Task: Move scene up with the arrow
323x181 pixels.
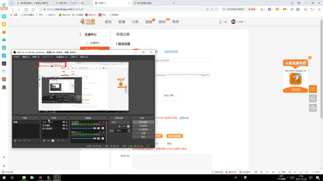Action: [25, 141]
